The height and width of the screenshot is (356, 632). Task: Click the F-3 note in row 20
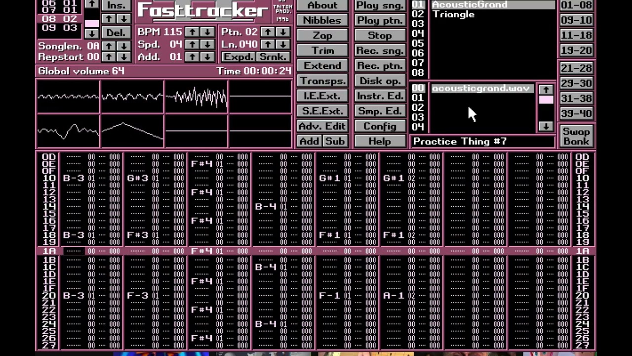(138, 296)
